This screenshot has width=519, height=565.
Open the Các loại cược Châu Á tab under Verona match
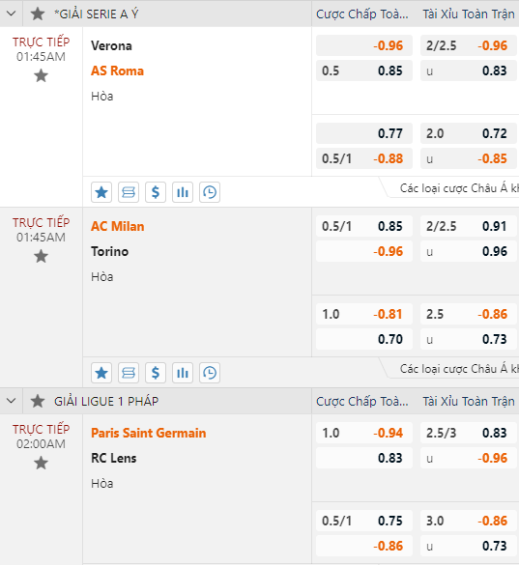(453, 188)
